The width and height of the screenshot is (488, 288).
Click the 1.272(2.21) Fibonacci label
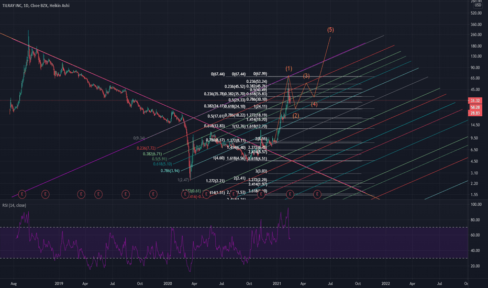point(215,181)
